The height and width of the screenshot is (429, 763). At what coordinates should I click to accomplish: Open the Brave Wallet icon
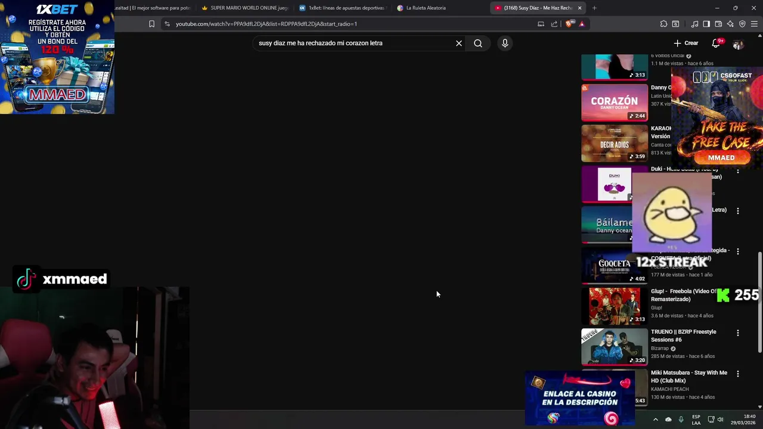coord(718,24)
